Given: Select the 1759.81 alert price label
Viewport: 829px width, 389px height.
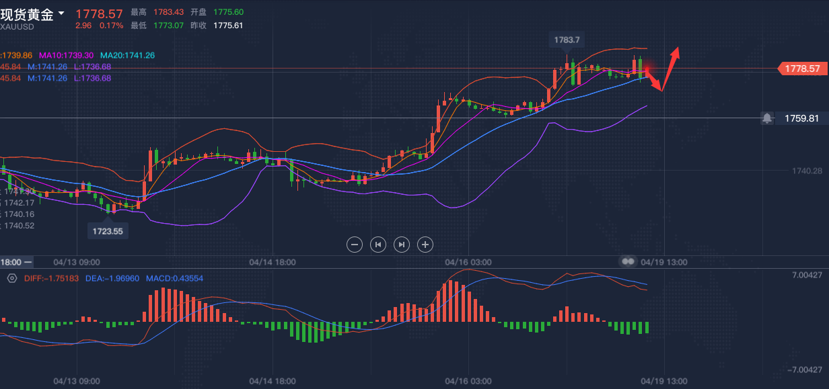Looking at the screenshot, I should point(801,118).
